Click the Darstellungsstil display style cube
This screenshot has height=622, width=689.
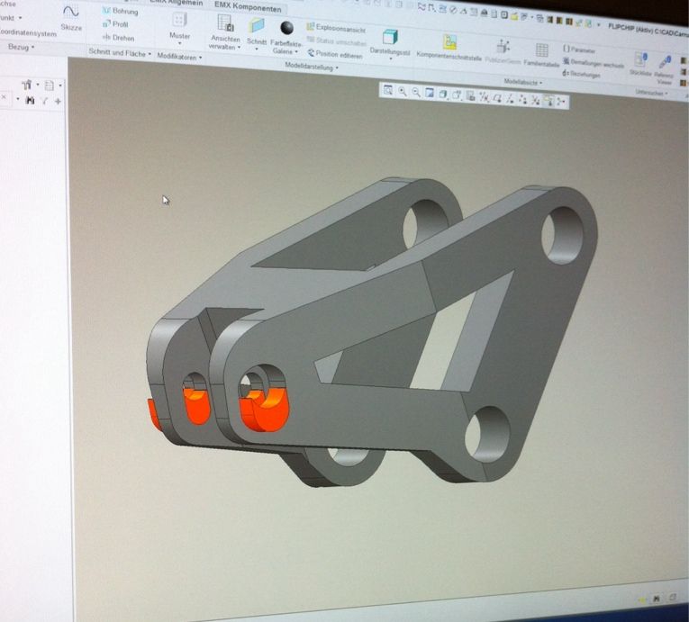pyautogui.click(x=390, y=36)
